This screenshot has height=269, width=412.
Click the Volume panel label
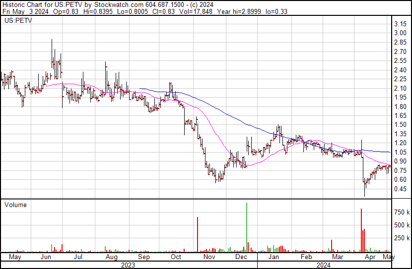pos(16,205)
